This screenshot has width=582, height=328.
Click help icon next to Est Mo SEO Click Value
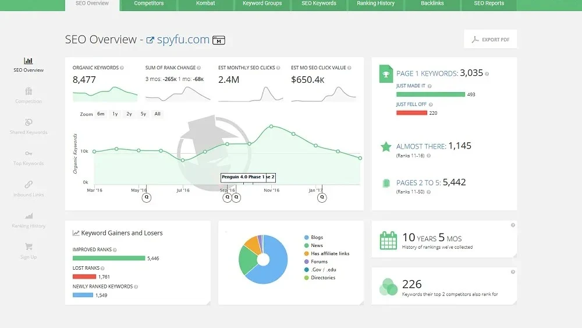pos(349,68)
